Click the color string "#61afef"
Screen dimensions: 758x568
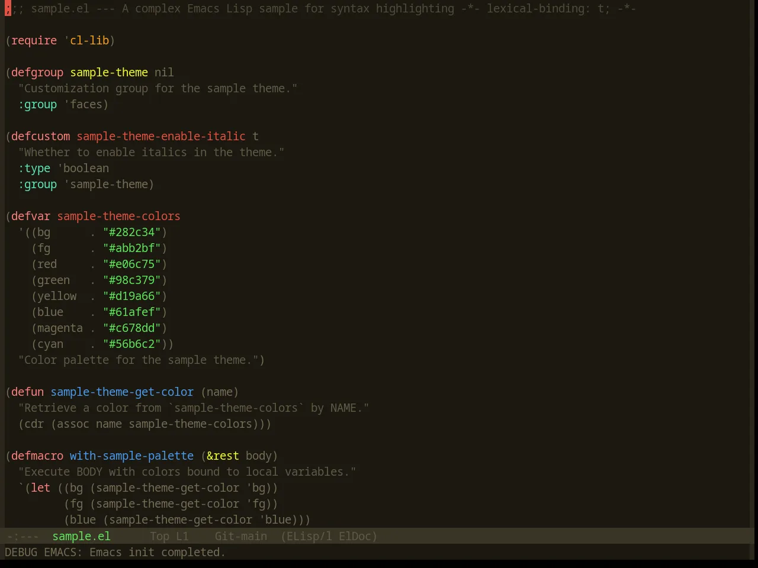click(131, 312)
